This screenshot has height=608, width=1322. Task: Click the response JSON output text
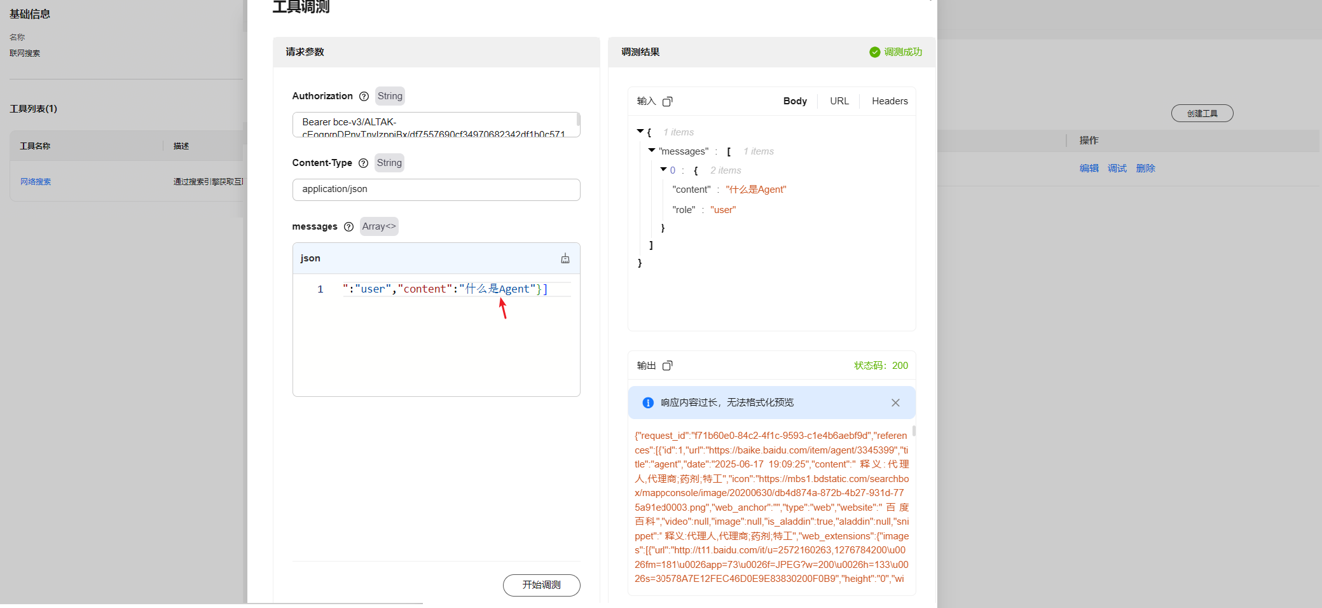click(772, 507)
